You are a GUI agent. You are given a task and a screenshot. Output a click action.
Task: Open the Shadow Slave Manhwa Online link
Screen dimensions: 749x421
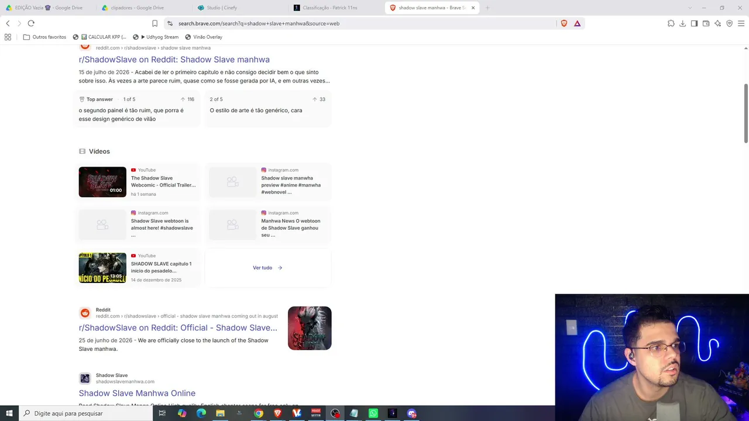pos(137,394)
